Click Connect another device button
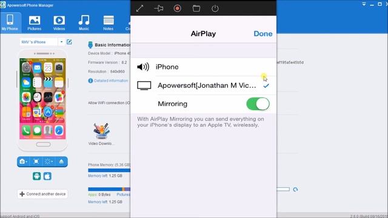The image size is (388, 218). [42, 194]
